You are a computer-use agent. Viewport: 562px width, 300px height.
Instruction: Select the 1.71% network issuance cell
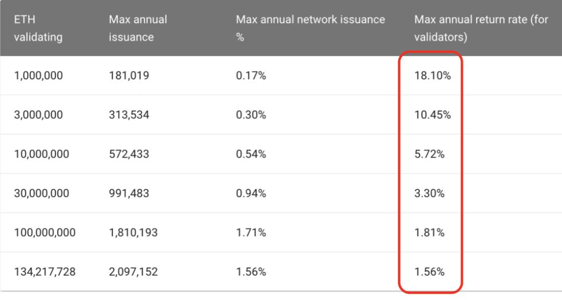point(251,233)
